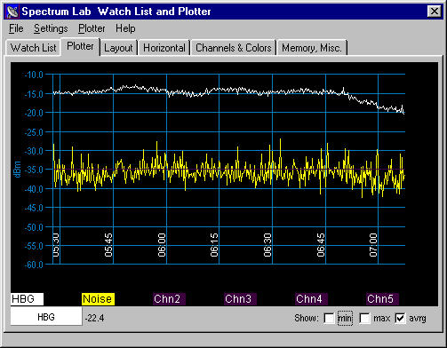Click the -35.0 dBm scale label
This screenshot has width=447, height=348.
[x=34, y=170]
